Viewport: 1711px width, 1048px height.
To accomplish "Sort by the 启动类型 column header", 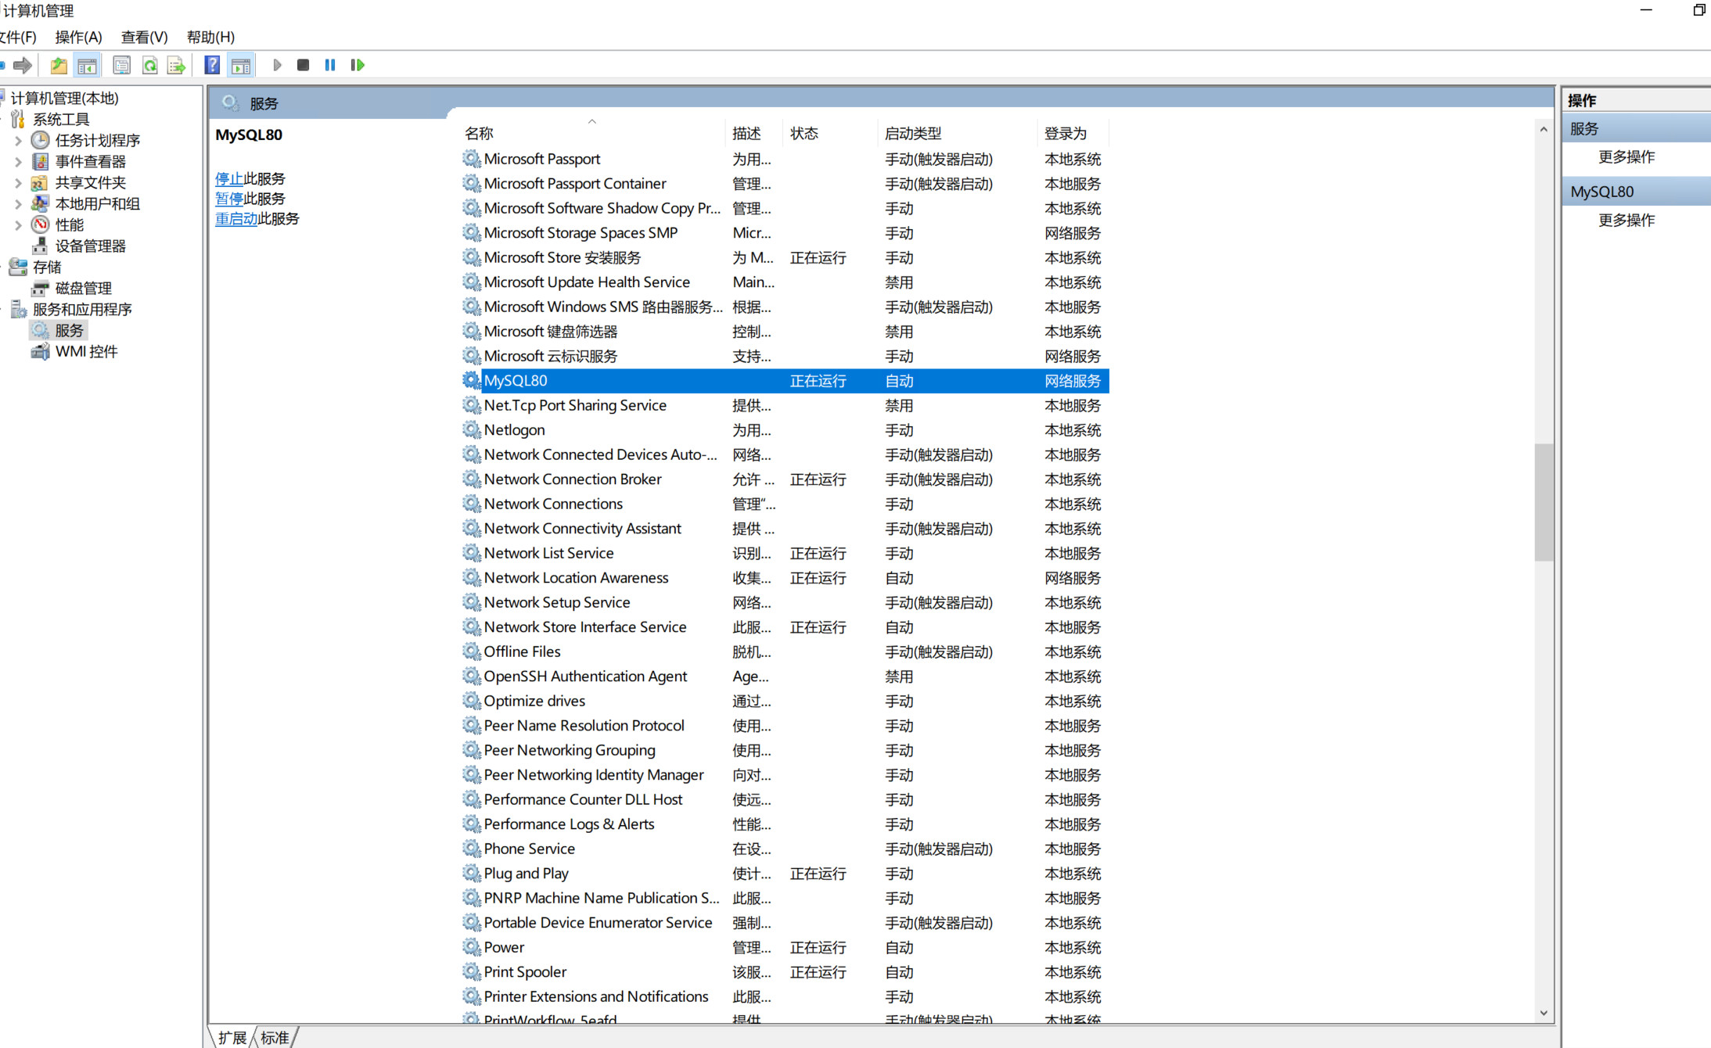I will (x=913, y=134).
